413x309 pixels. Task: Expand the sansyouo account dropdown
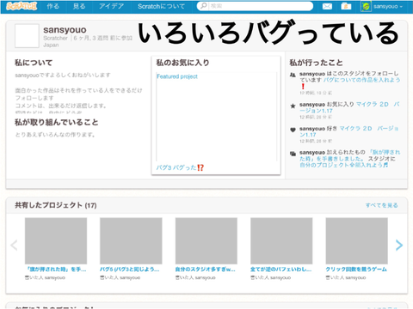pos(388,6)
